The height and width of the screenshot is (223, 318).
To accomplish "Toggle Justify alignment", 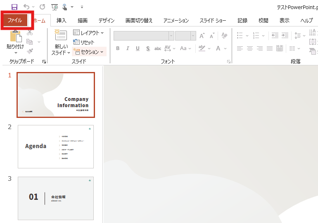I will coord(270,48).
